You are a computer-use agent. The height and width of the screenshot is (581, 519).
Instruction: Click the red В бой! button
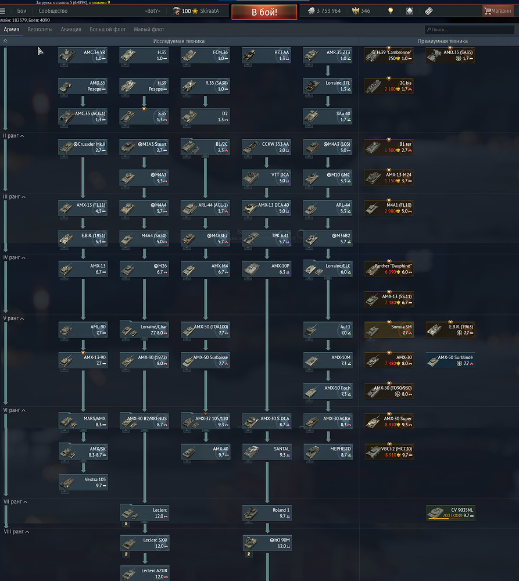(264, 12)
